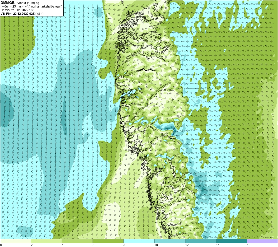Click the 4–6 m/s green legend swatch

(x=77, y=241)
